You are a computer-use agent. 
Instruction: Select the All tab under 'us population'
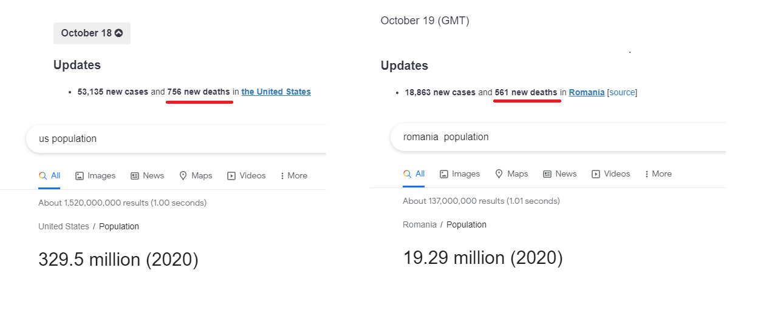50,175
